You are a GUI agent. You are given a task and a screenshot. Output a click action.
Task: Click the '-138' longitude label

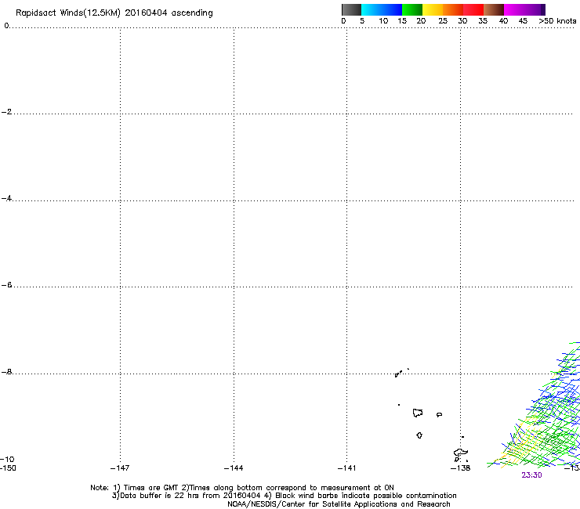(x=460, y=468)
